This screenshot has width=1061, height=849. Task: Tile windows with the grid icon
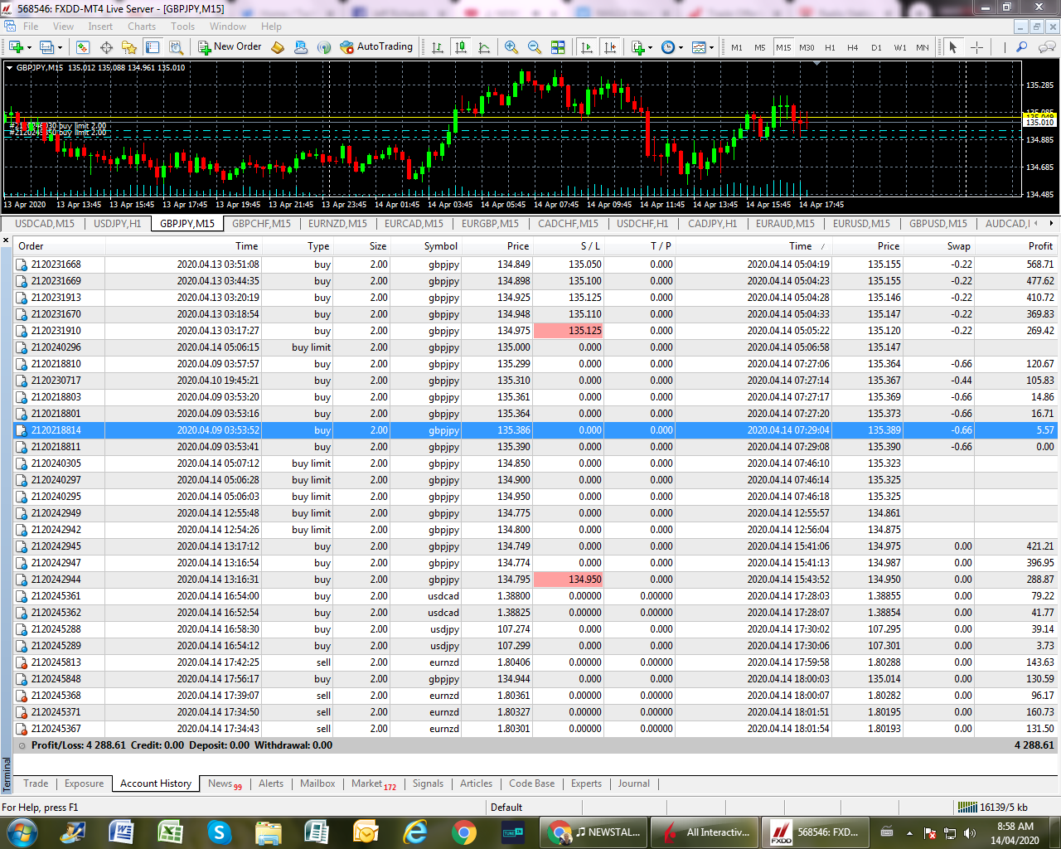click(558, 47)
